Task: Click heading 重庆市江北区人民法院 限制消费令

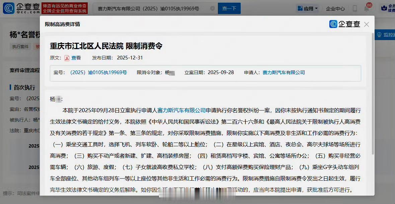Action: [x=106, y=46]
